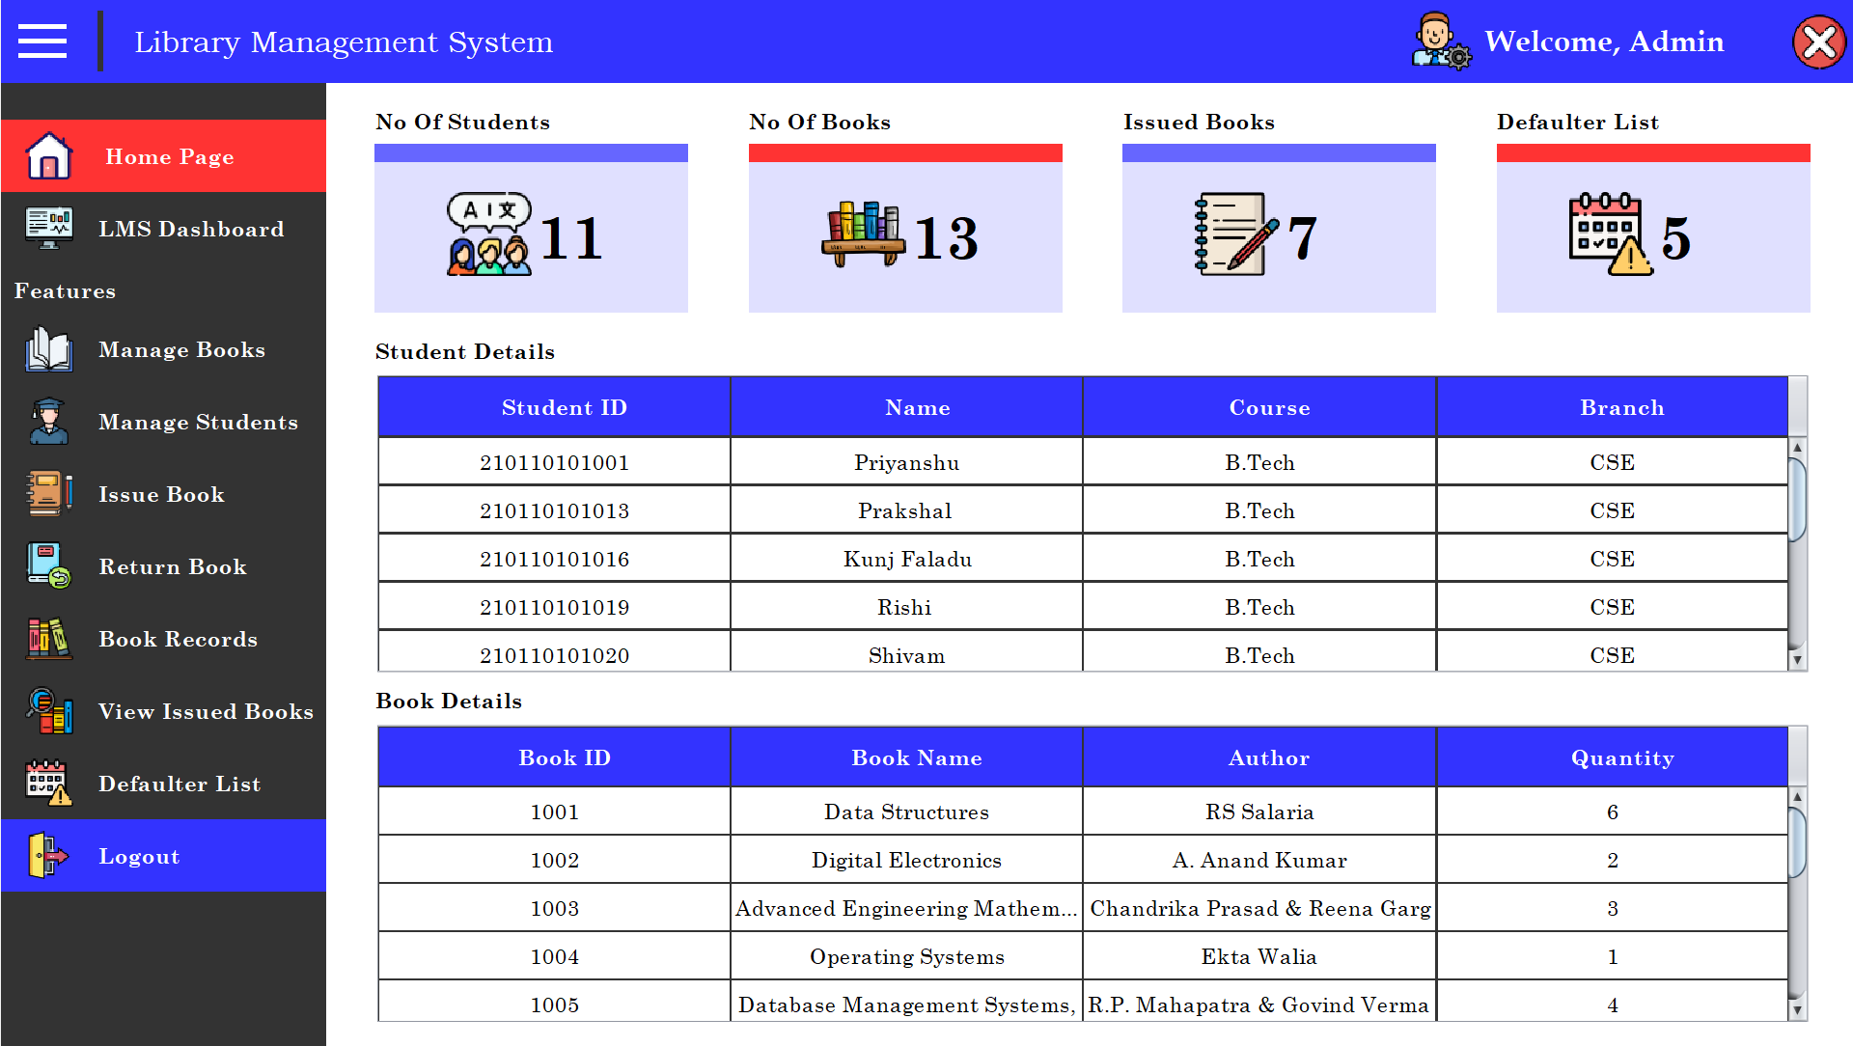Viewport: 1853px width, 1046px height.
Task: Click the admin avatar icon
Action: click(1440, 41)
